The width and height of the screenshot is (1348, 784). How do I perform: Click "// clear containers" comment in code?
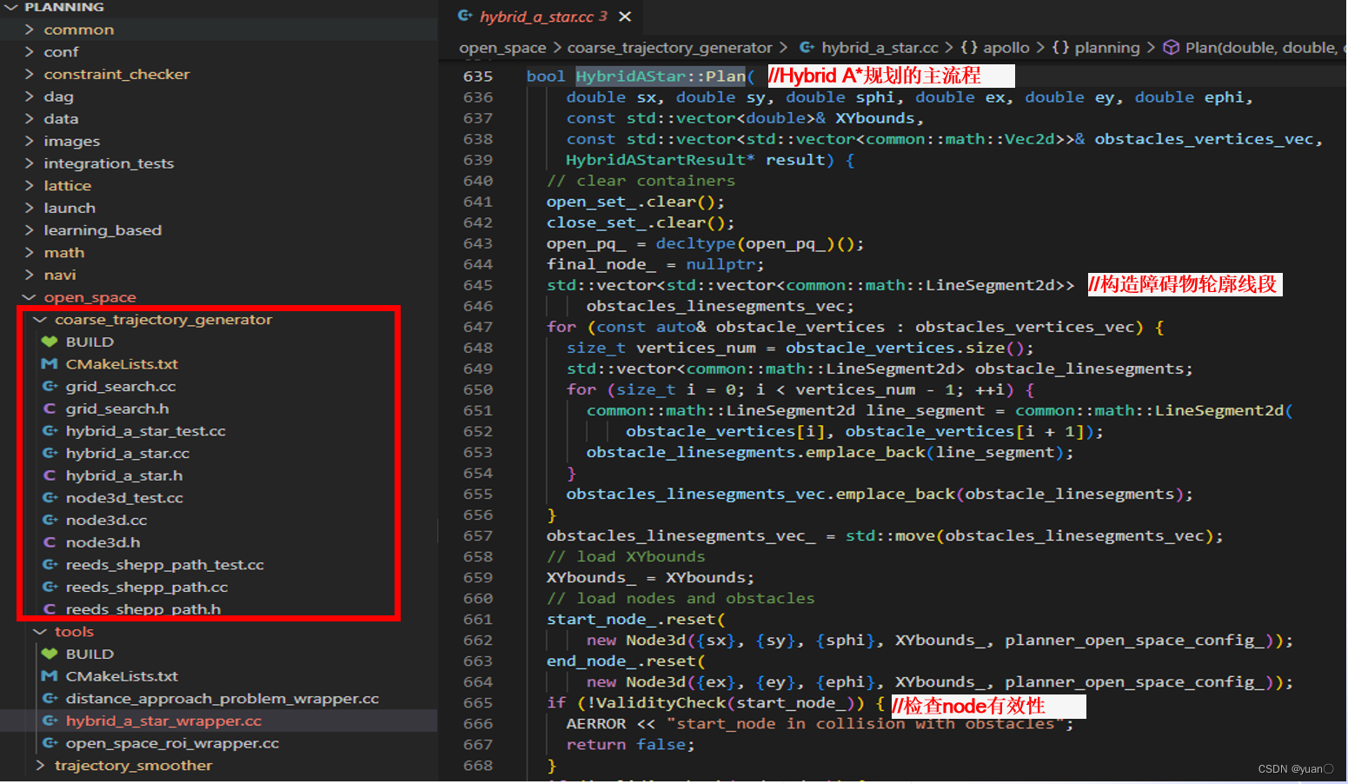pos(641,181)
